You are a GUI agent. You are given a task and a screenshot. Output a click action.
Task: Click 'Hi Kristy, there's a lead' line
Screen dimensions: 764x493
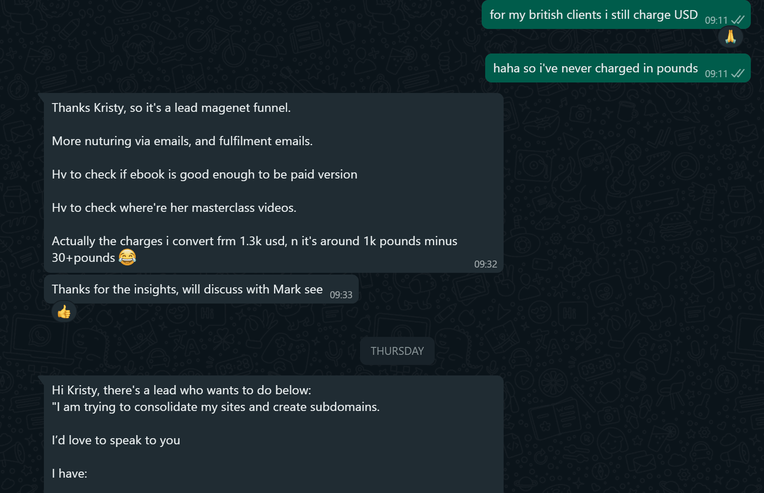181,390
